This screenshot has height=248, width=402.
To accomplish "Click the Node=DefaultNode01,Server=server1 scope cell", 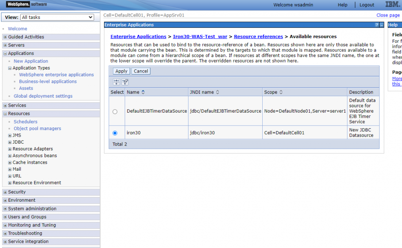I will [x=305, y=111].
